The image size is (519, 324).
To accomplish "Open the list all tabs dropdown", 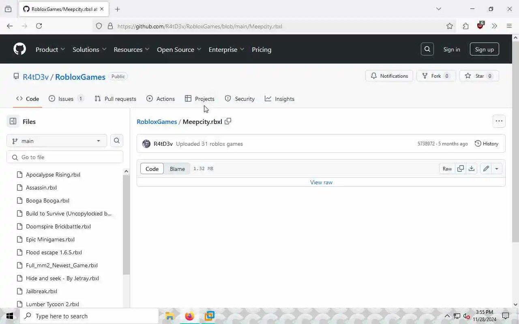I will point(438,9).
